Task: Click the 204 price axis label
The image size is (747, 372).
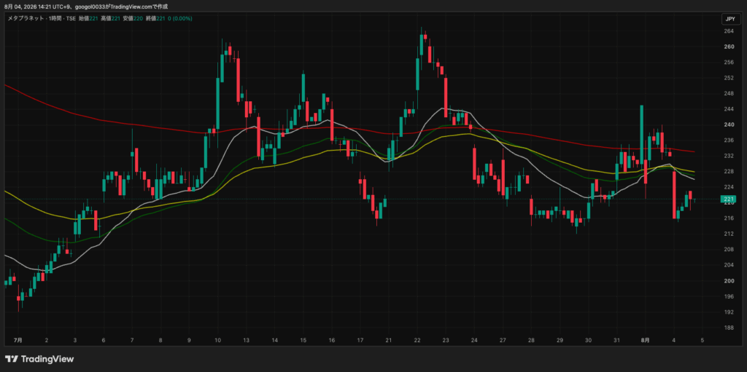Action: click(729, 265)
